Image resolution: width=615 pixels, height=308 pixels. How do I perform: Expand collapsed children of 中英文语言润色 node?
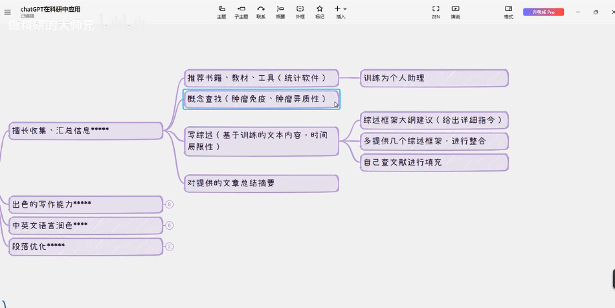tap(169, 225)
